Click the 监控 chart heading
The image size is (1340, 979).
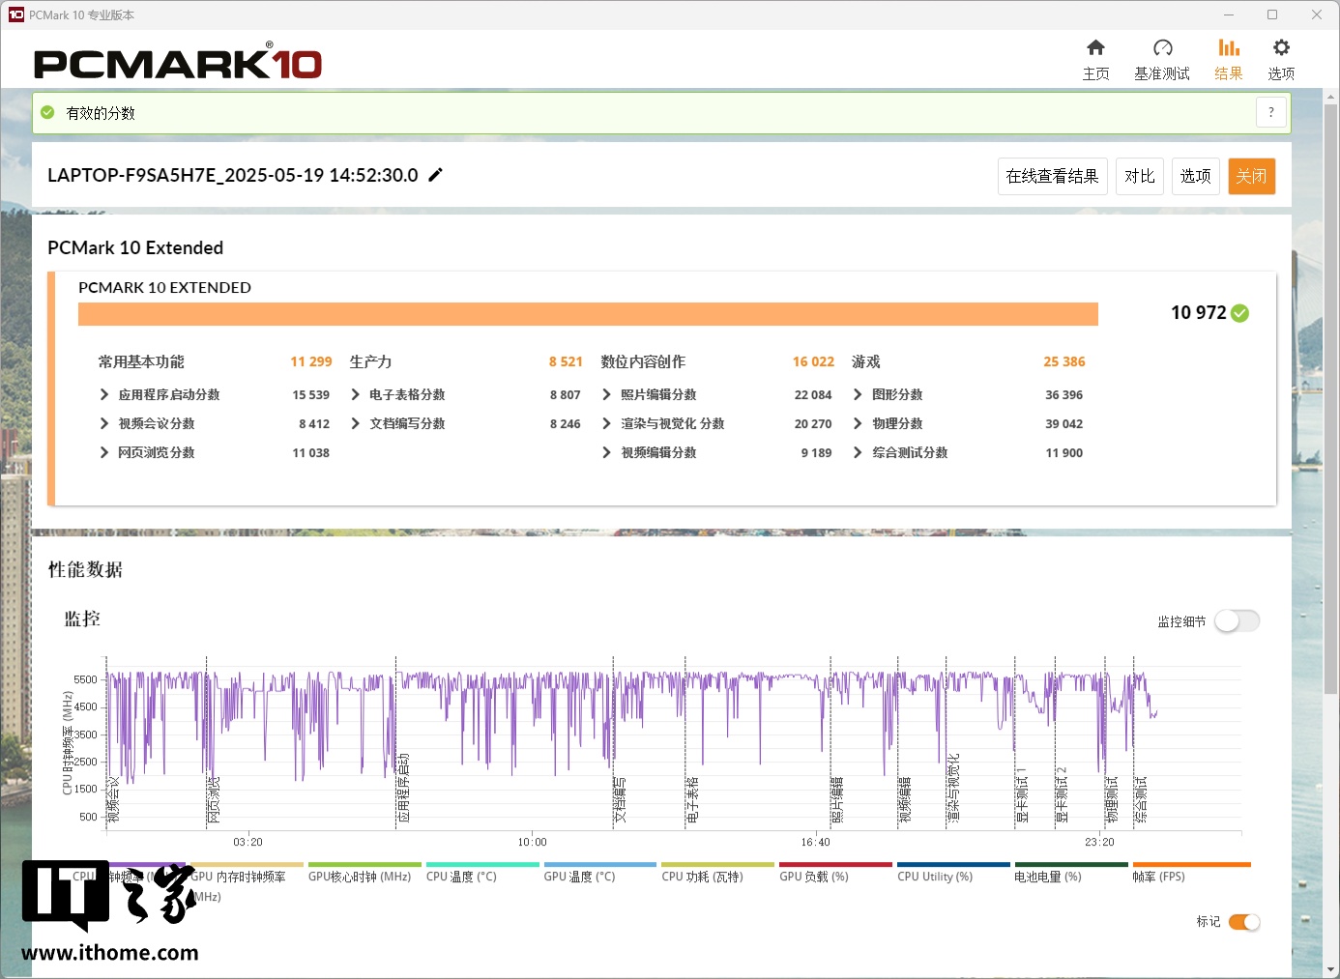tap(82, 619)
